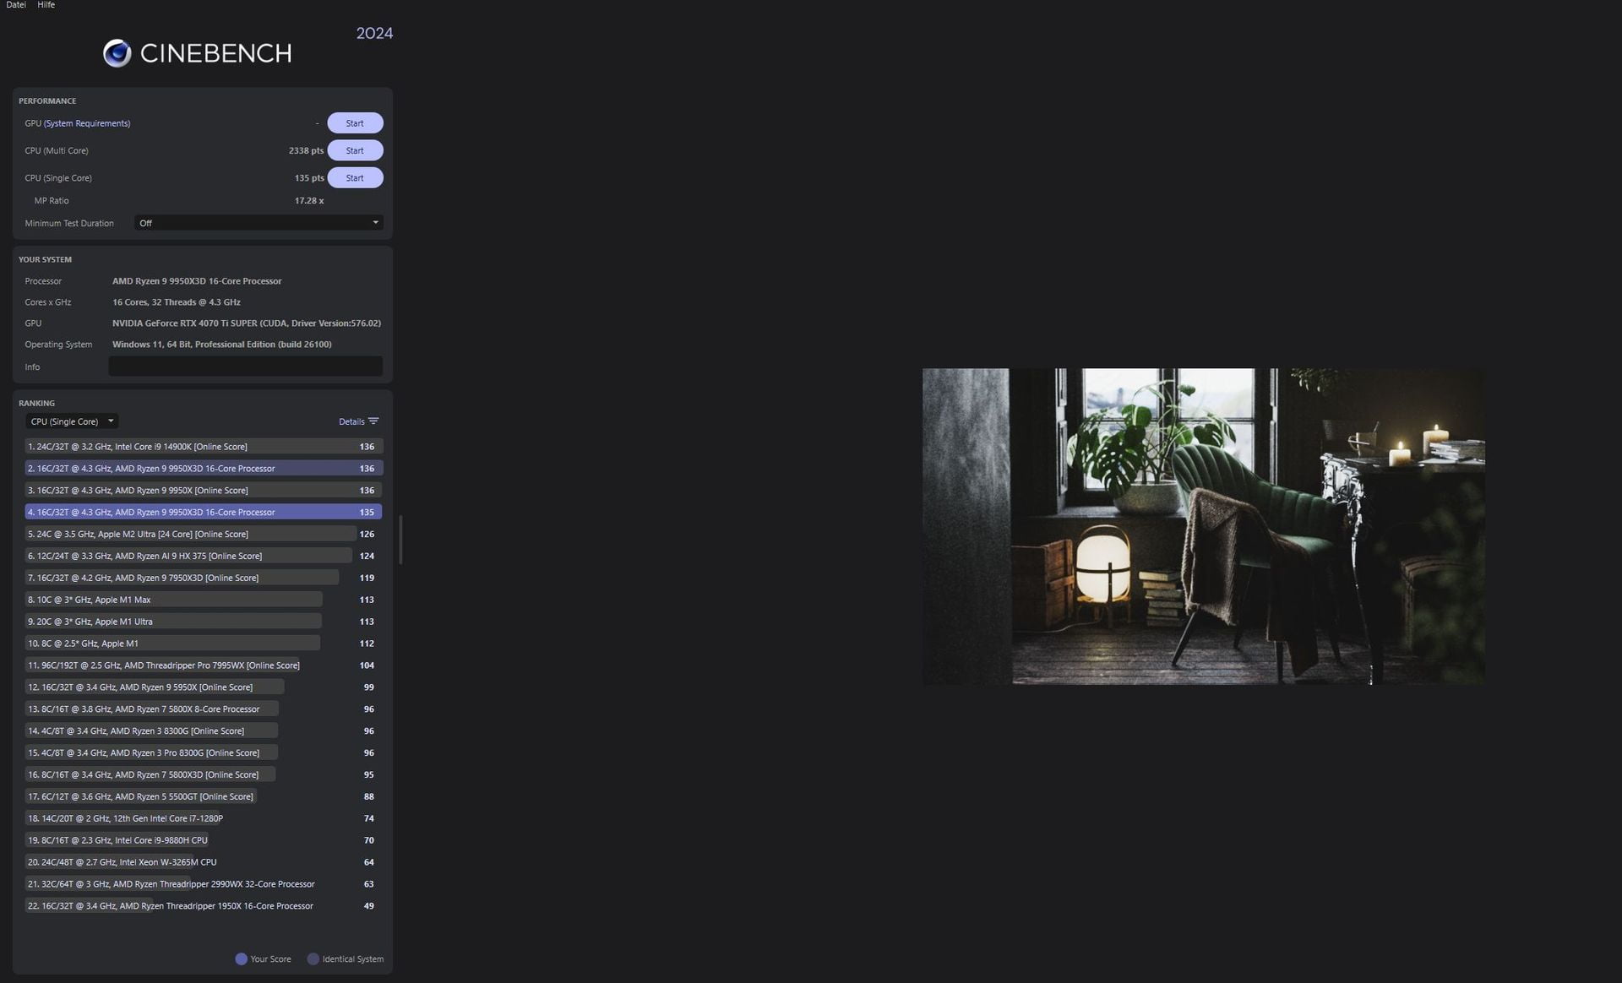Image resolution: width=1622 pixels, height=983 pixels.
Task: Open the Details filter icon
Action: (x=373, y=421)
